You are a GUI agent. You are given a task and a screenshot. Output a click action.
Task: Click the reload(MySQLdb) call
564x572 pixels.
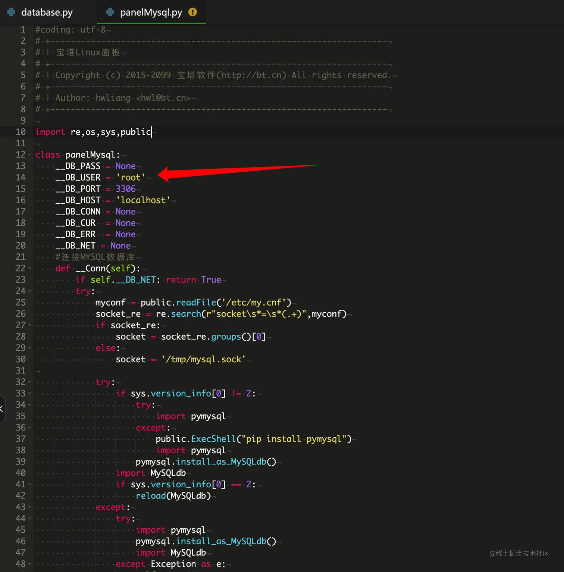point(173,496)
